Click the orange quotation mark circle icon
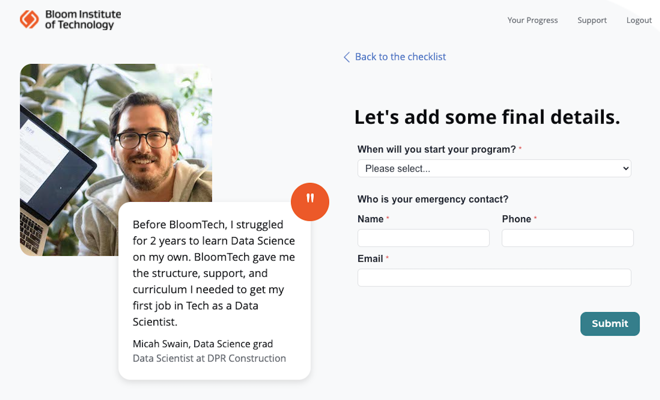Image resolution: width=660 pixels, height=400 pixels. pyautogui.click(x=310, y=202)
